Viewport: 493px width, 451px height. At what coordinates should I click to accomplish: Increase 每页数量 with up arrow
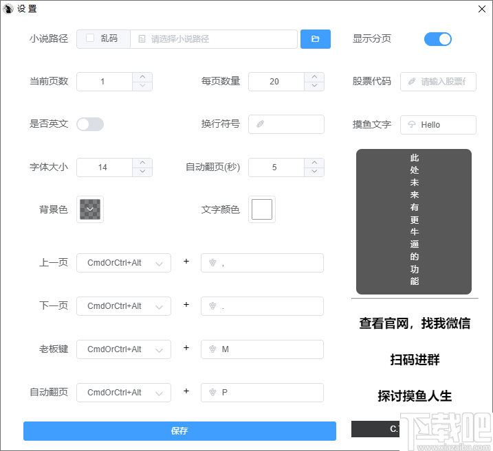(314, 77)
